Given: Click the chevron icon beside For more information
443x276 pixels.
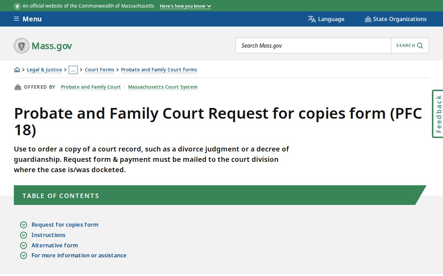Looking at the screenshot, I should click(x=24, y=256).
